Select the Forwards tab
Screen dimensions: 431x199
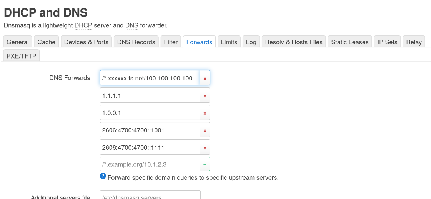click(x=199, y=42)
